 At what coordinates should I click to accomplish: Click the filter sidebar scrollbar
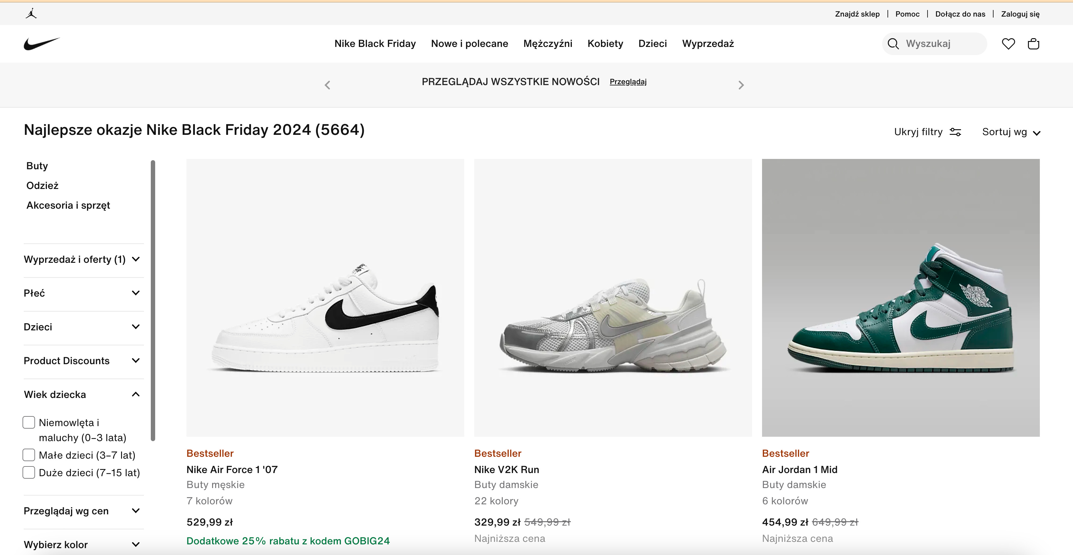[153, 300]
